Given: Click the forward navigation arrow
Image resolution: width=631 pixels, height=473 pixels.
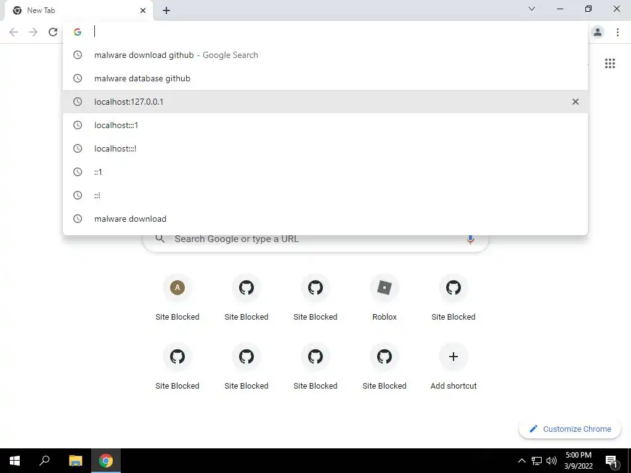Looking at the screenshot, I should pos(33,32).
